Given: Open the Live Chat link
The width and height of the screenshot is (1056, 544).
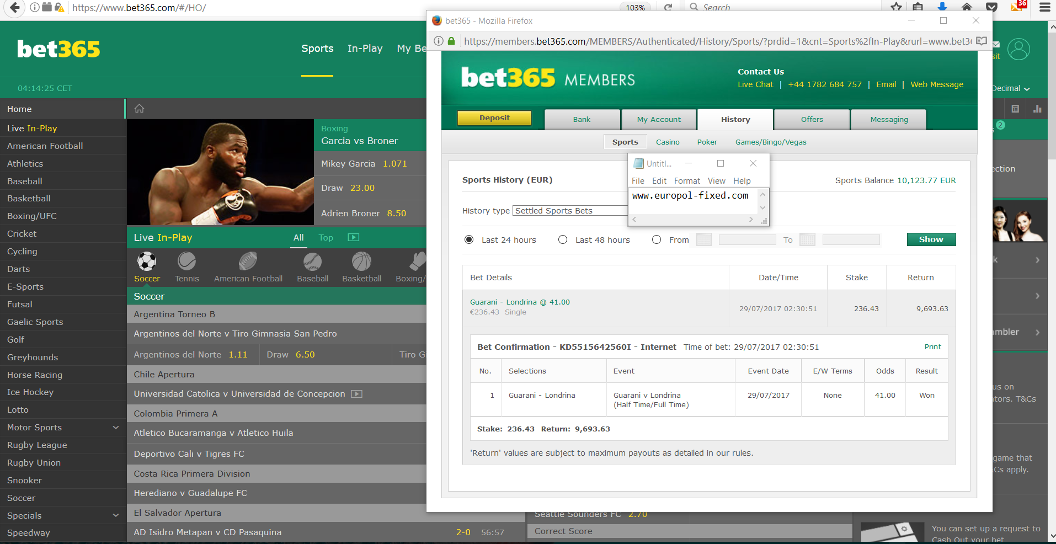Looking at the screenshot, I should tap(755, 84).
